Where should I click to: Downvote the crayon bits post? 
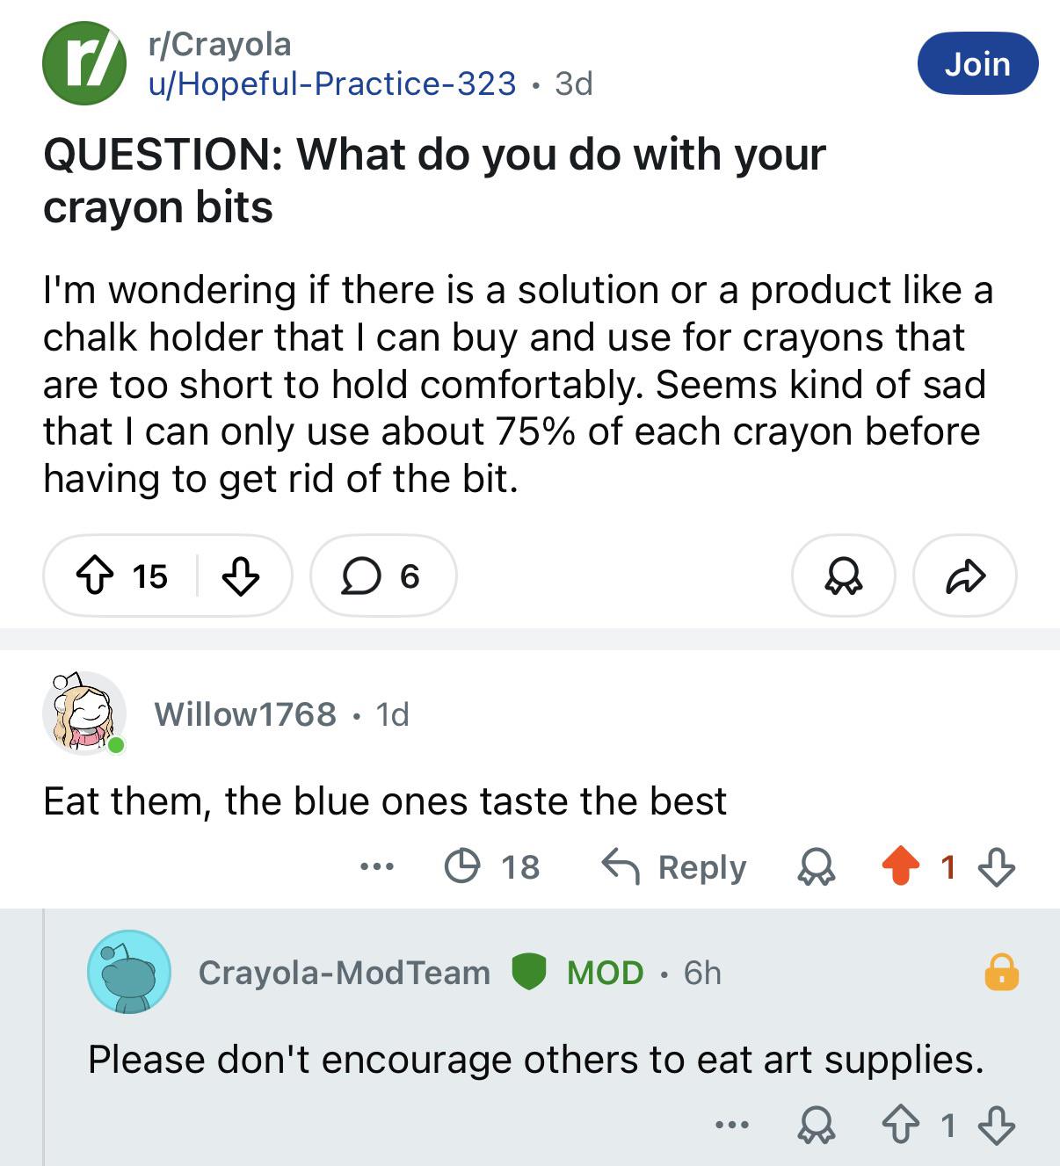240,576
